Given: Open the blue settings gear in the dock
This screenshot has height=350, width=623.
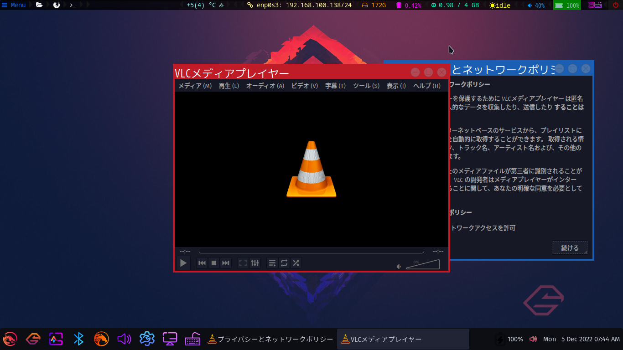Looking at the screenshot, I should click(x=147, y=339).
